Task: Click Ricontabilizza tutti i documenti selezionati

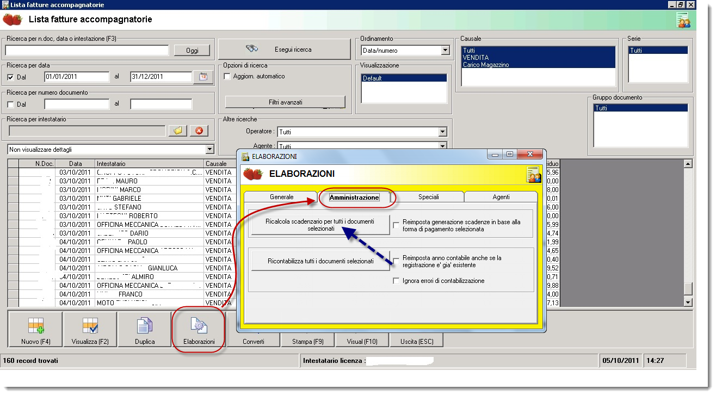Action: pos(320,261)
